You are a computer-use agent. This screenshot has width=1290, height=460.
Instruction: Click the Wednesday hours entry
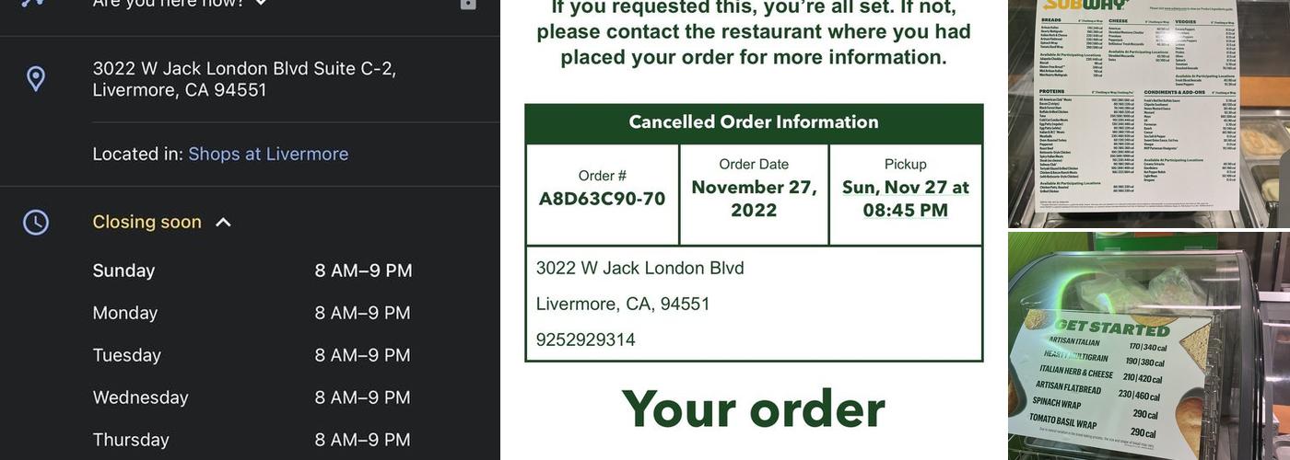pyautogui.click(x=252, y=397)
